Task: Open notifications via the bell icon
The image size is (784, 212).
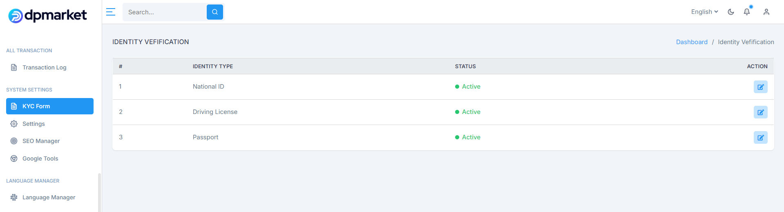Action: coord(747,12)
